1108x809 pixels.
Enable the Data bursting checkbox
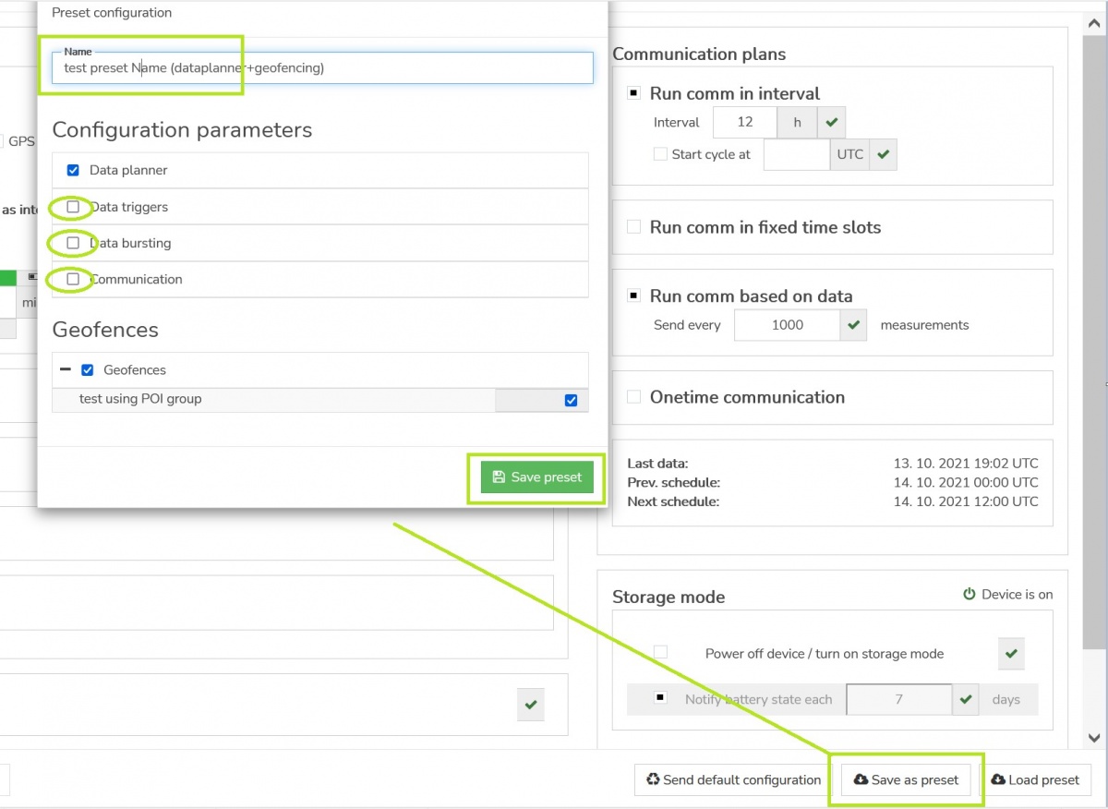point(73,243)
